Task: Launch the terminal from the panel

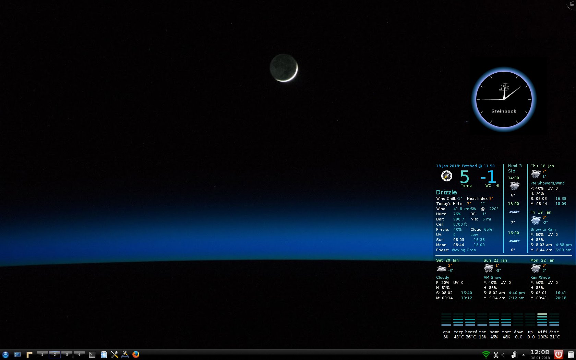Action: (x=92, y=355)
